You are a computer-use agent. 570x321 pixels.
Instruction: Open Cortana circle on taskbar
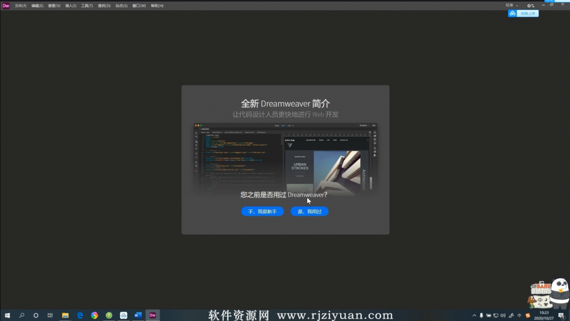click(36, 315)
